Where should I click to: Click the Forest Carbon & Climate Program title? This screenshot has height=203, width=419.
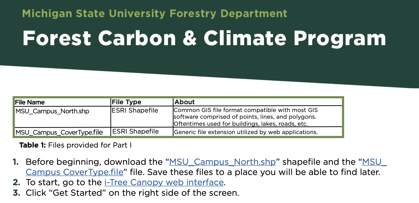(204, 38)
